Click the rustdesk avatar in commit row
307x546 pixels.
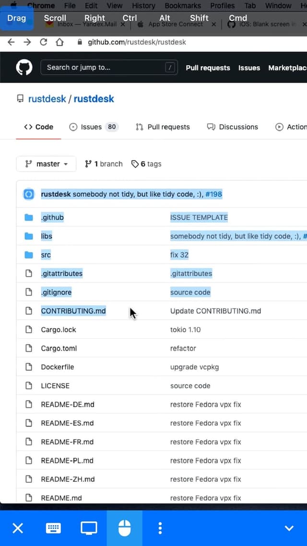pyautogui.click(x=29, y=194)
